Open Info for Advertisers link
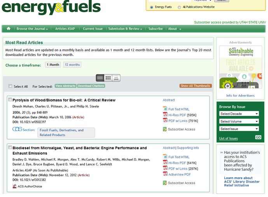The height and width of the screenshot is (197, 268). pos(240,96)
